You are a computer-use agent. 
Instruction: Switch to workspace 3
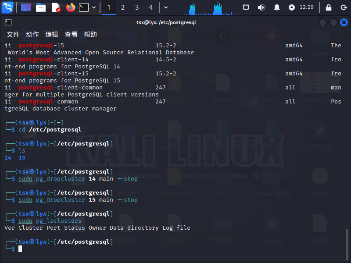[x=137, y=7]
